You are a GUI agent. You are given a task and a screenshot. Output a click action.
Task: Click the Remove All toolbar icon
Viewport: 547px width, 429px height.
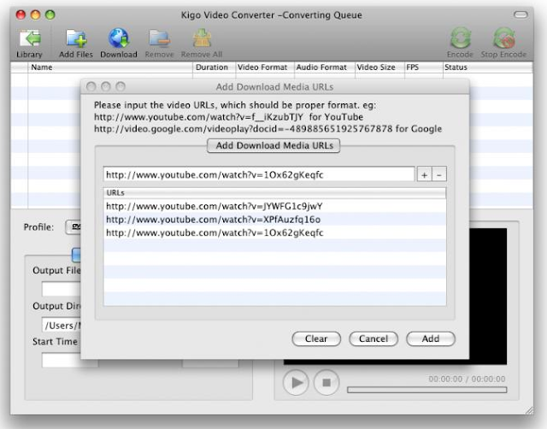click(202, 44)
